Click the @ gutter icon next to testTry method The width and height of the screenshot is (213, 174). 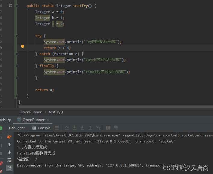(x=11, y=6)
